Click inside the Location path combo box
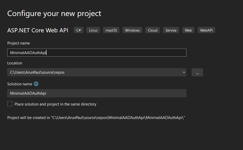The image size is (243, 150). tap(93, 72)
